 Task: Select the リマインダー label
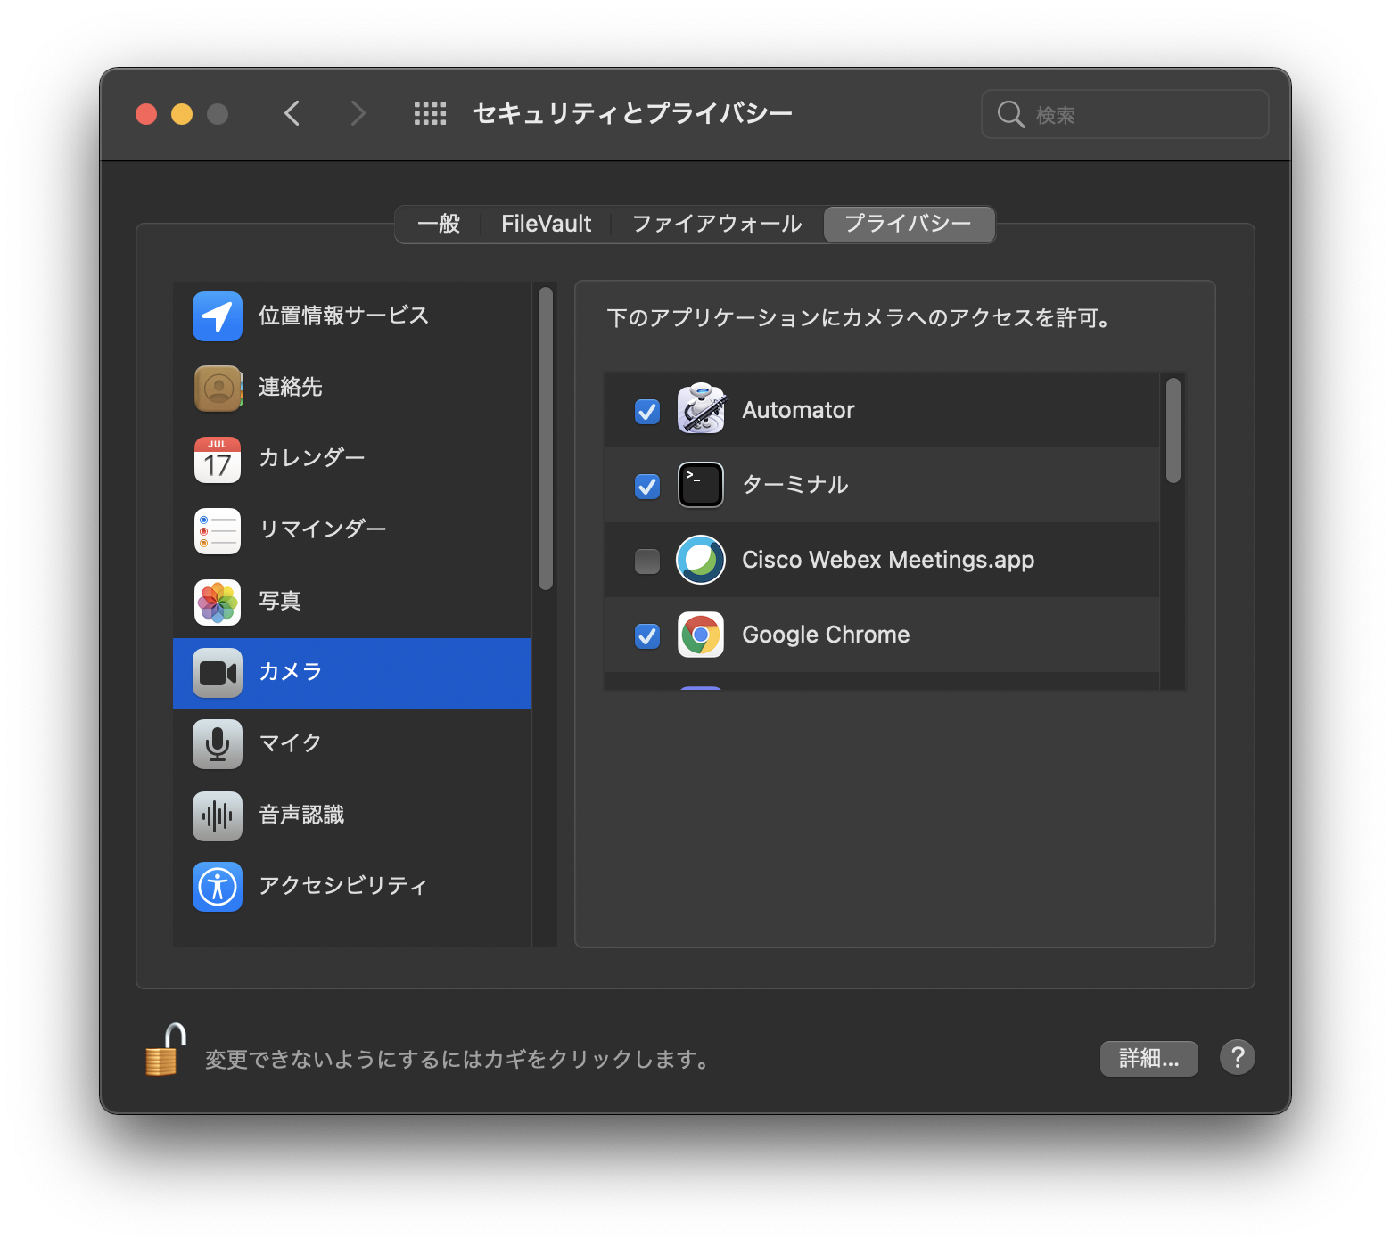coord(323,529)
